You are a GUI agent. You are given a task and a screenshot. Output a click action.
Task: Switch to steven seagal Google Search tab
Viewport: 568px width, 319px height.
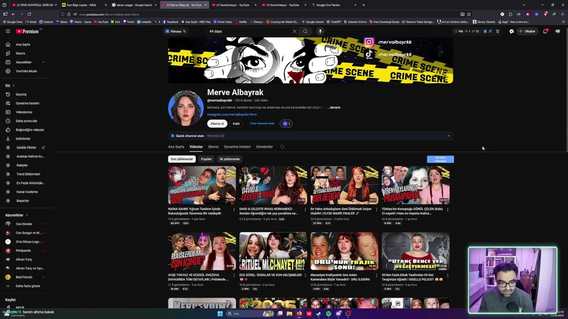[134, 5]
